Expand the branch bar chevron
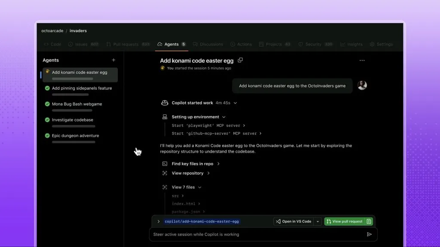The image size is (440, 247). tap(159, 222)
